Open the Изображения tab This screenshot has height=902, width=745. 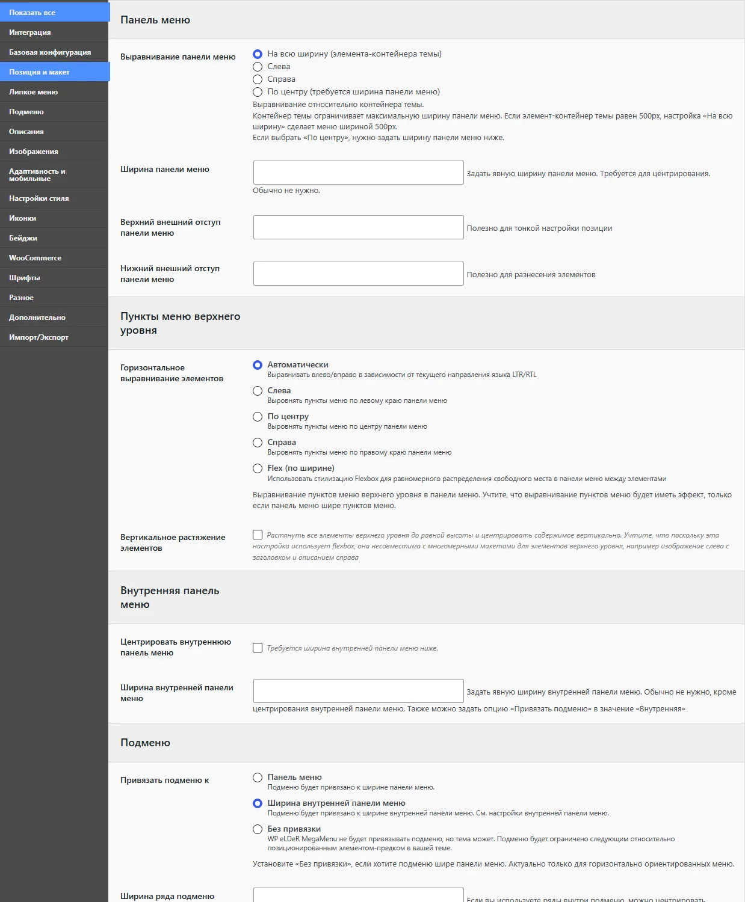point(54,152)
